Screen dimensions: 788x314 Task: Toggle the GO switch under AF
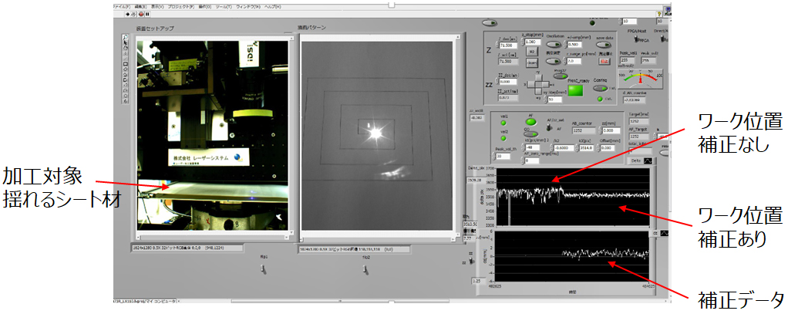click(x=530, y=133)
